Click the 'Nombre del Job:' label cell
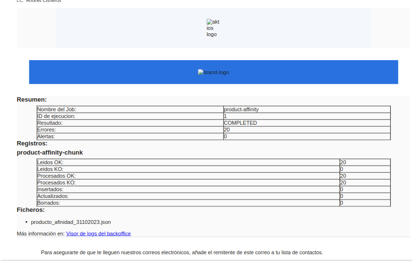 (x=130, y=109)
